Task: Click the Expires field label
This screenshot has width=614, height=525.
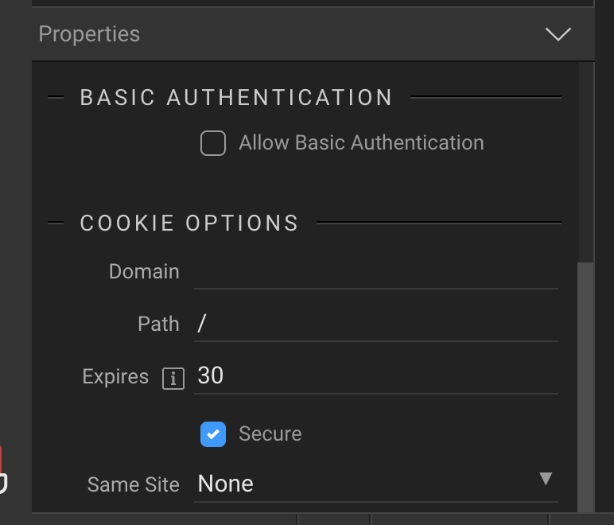Action: (115, 377)
